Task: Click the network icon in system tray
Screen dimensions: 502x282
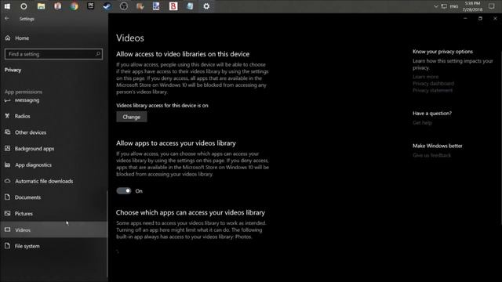Action: pyautogui.click(x=444, y=6)
